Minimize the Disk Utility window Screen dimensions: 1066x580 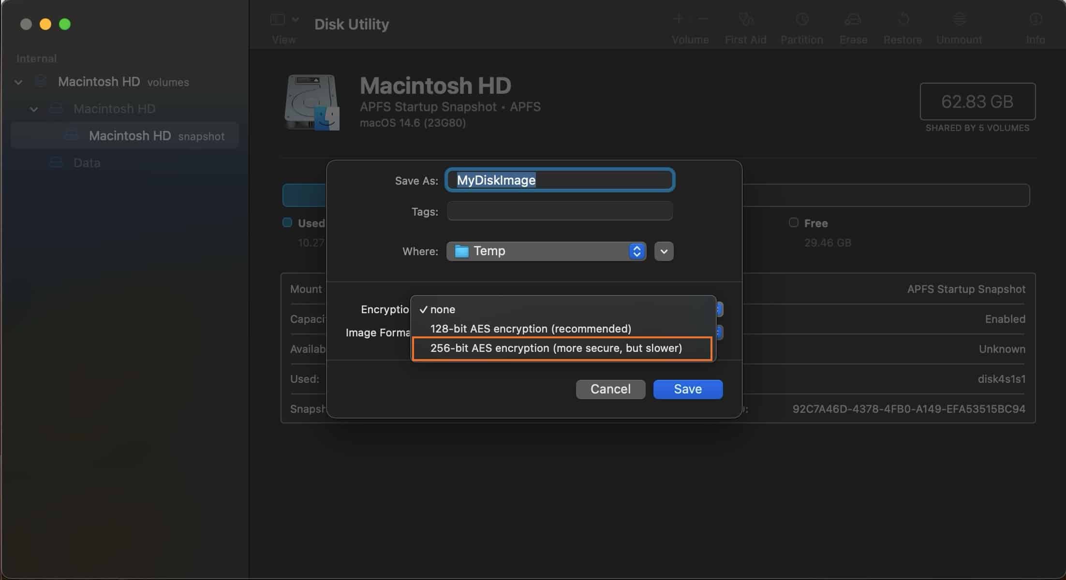(x=45, y=24)
